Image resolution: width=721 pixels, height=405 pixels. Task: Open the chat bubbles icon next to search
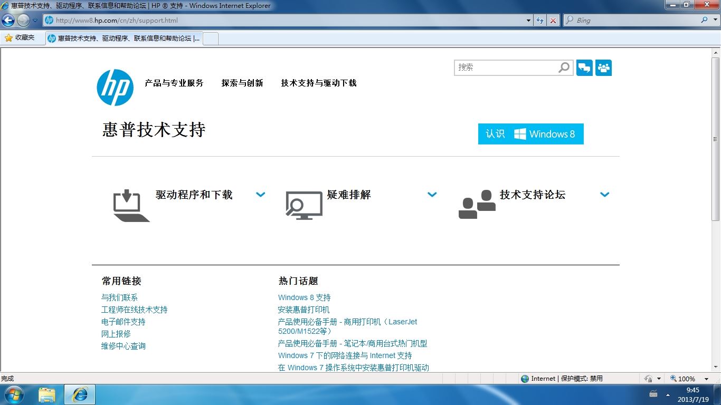click(x=584, y=67)
